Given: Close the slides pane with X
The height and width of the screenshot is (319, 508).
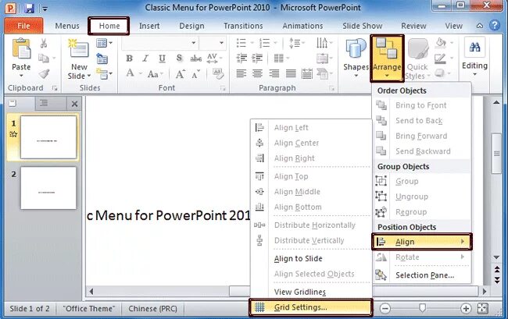Looking at the screenshot, I should point(74,104).
